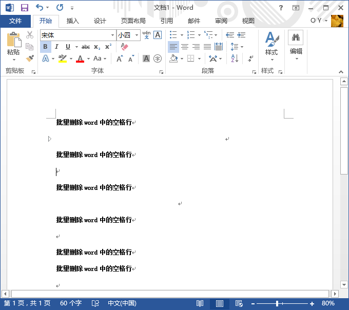Undo the last action

[x=40, y=8]
